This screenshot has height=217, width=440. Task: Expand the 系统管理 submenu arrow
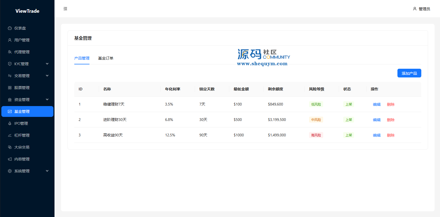pyautogui.click(x=47, y=171)
